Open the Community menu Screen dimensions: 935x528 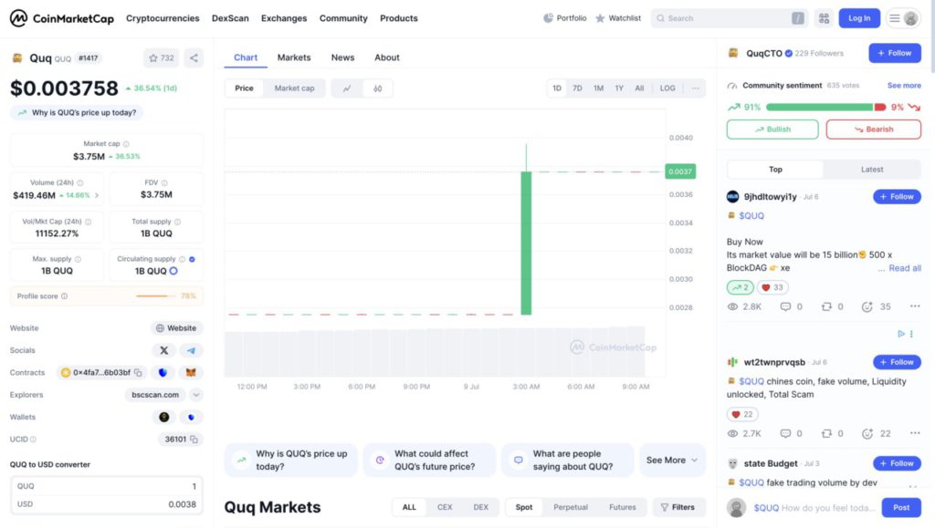(343, 18)
